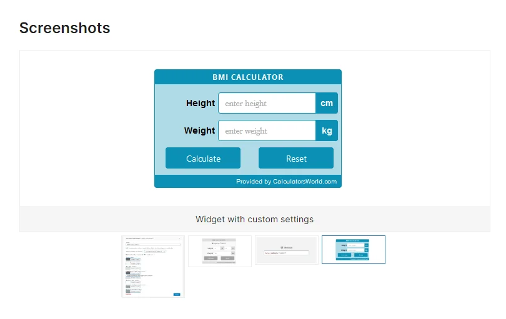
Task: Click the BMI CALCULATOR title bar
Action: (x=248, y=77)
